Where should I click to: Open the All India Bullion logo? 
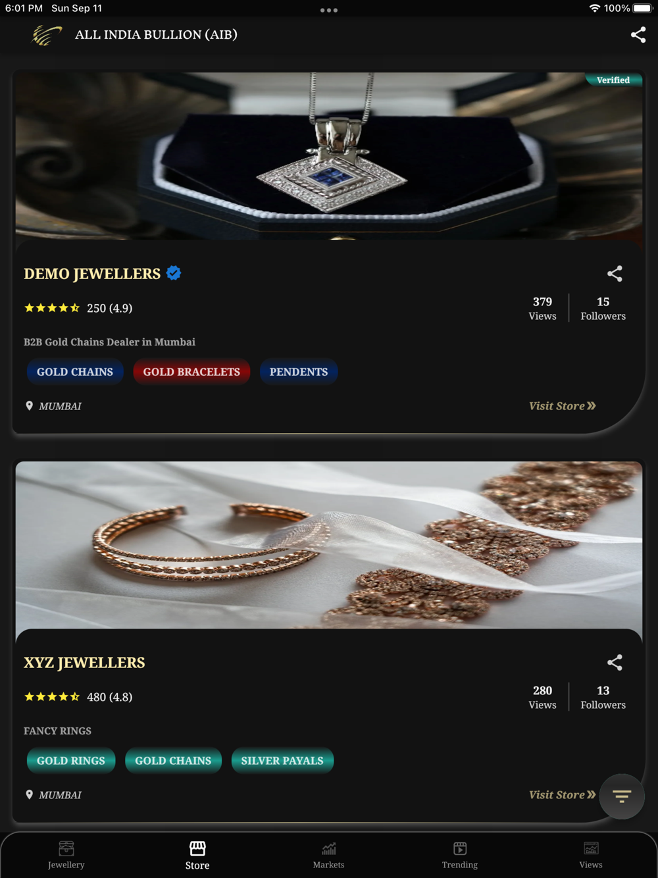(47, 35)
